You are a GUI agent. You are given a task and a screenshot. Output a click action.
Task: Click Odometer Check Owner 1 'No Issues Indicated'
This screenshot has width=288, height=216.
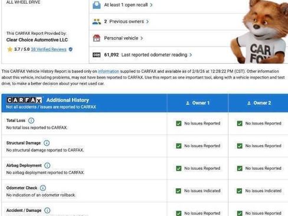[202, 191]
